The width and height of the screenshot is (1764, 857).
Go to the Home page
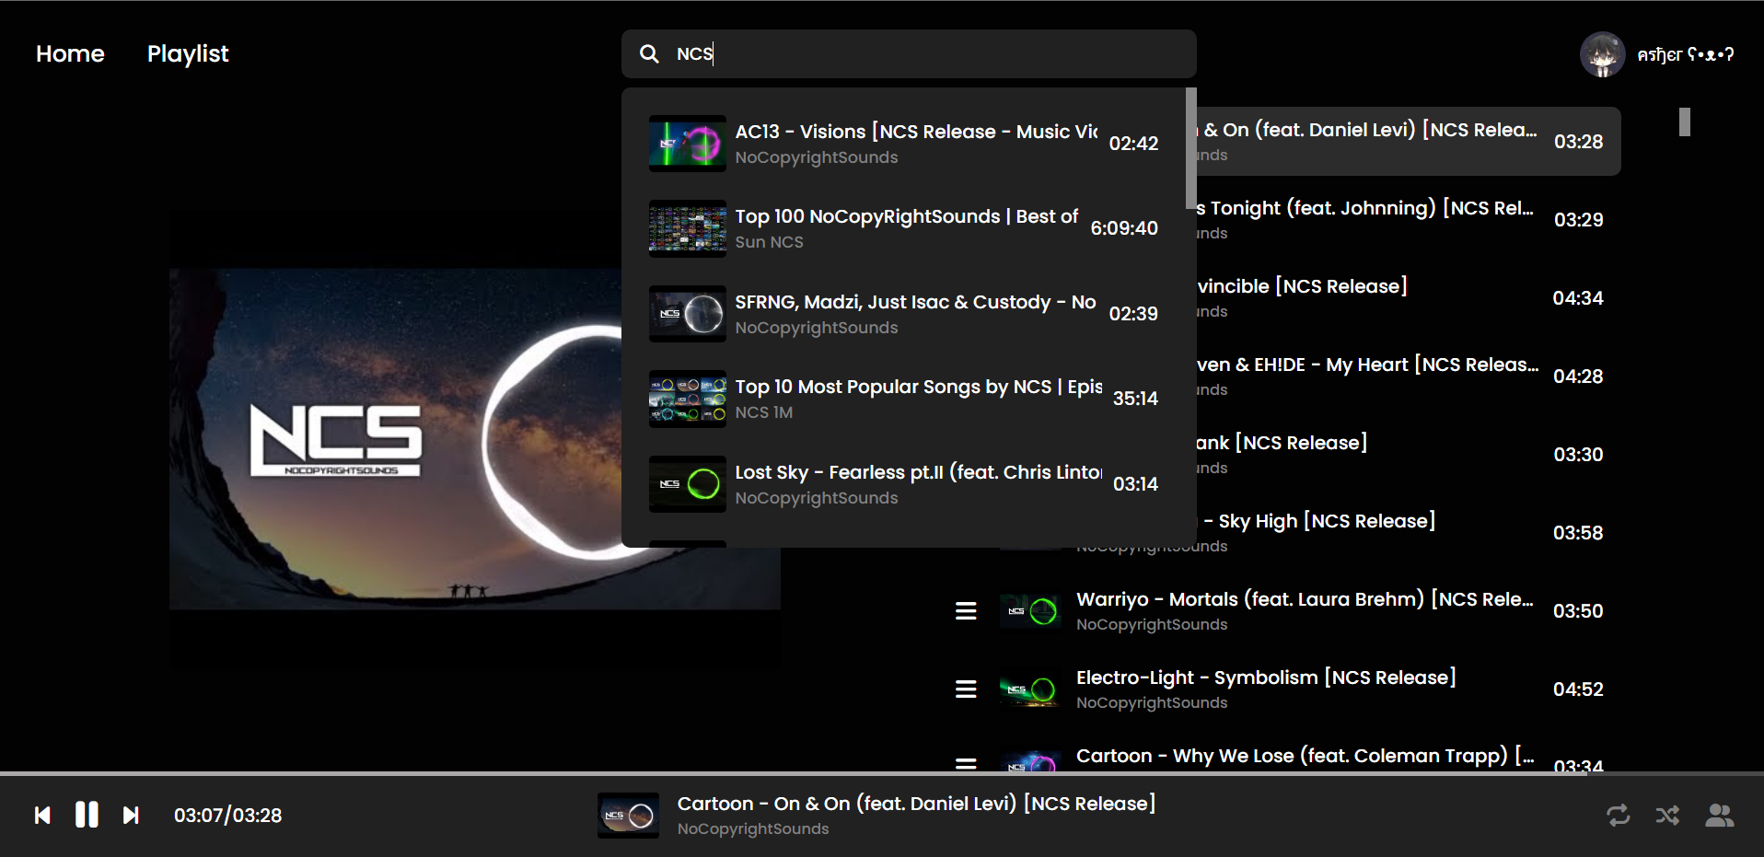click(x=70, y=54)
